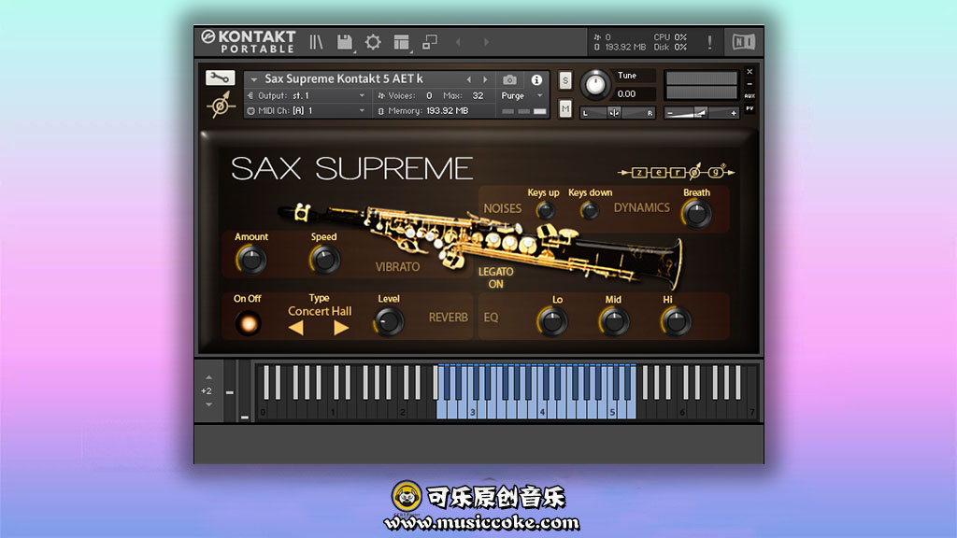Expand the instrument name dropdown arrow
Image resolution: width=957 pixels, height=538 pixels.
coord(254,79)
